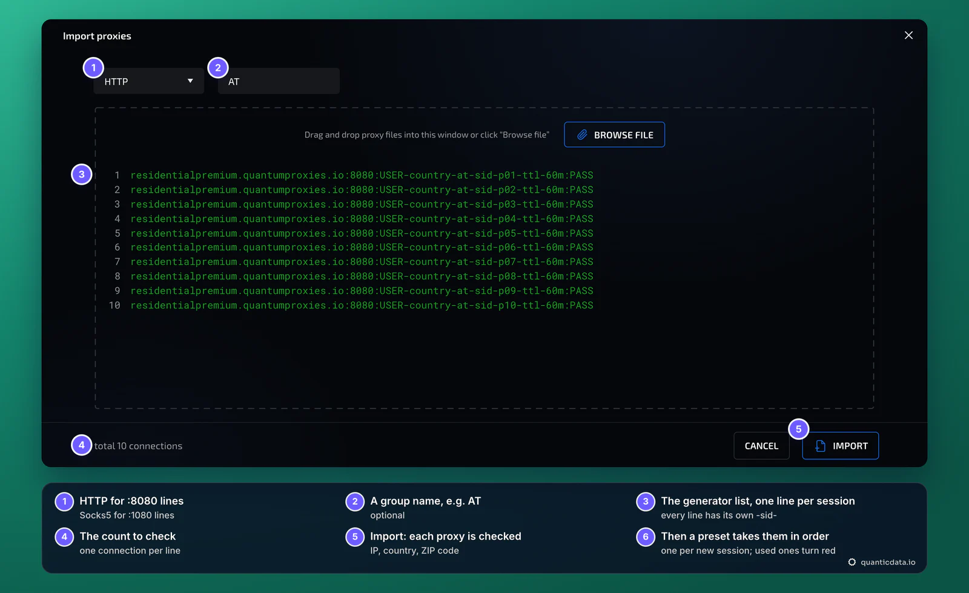Click the 'Drag and drop proxy files' hint text
Screen dimensions: 969x593
pyautogui.click(x=426, y=134)
